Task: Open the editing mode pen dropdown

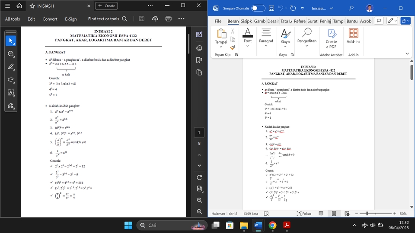Action: 392,21
